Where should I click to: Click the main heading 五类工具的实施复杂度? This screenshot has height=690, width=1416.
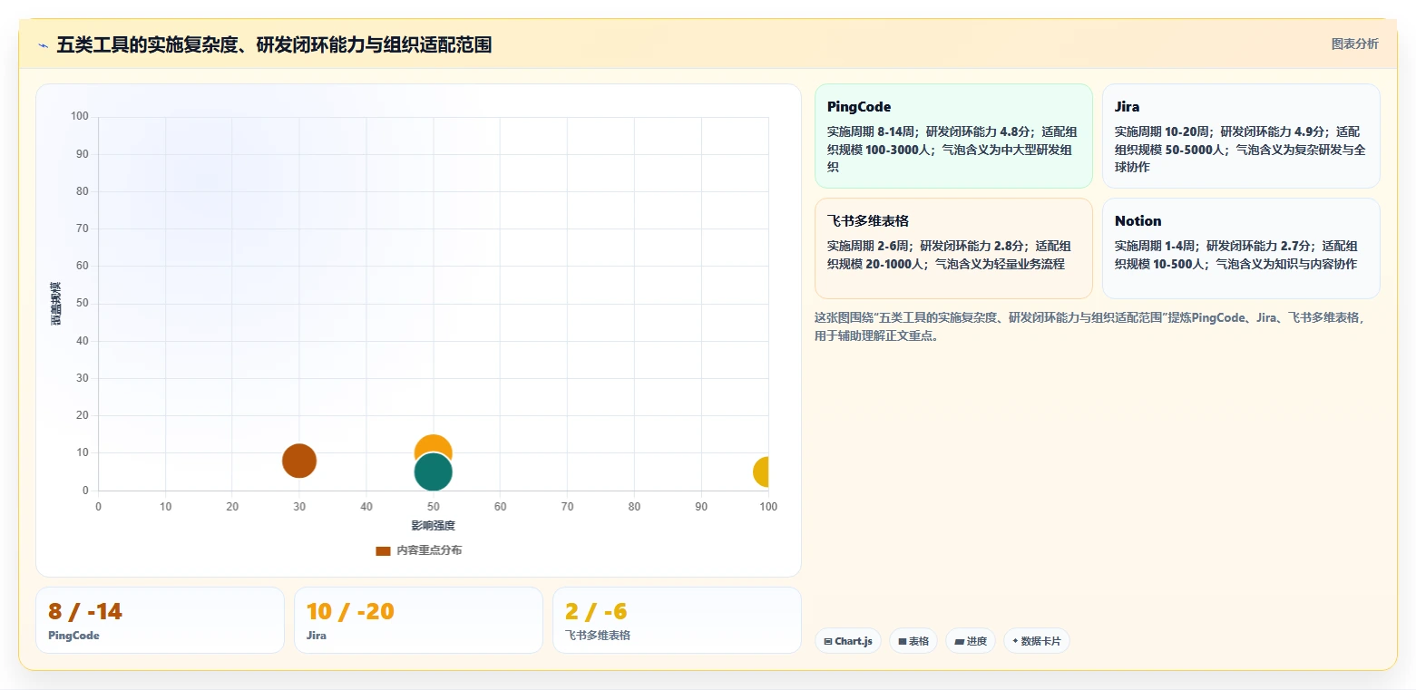(x=274, y=44)
